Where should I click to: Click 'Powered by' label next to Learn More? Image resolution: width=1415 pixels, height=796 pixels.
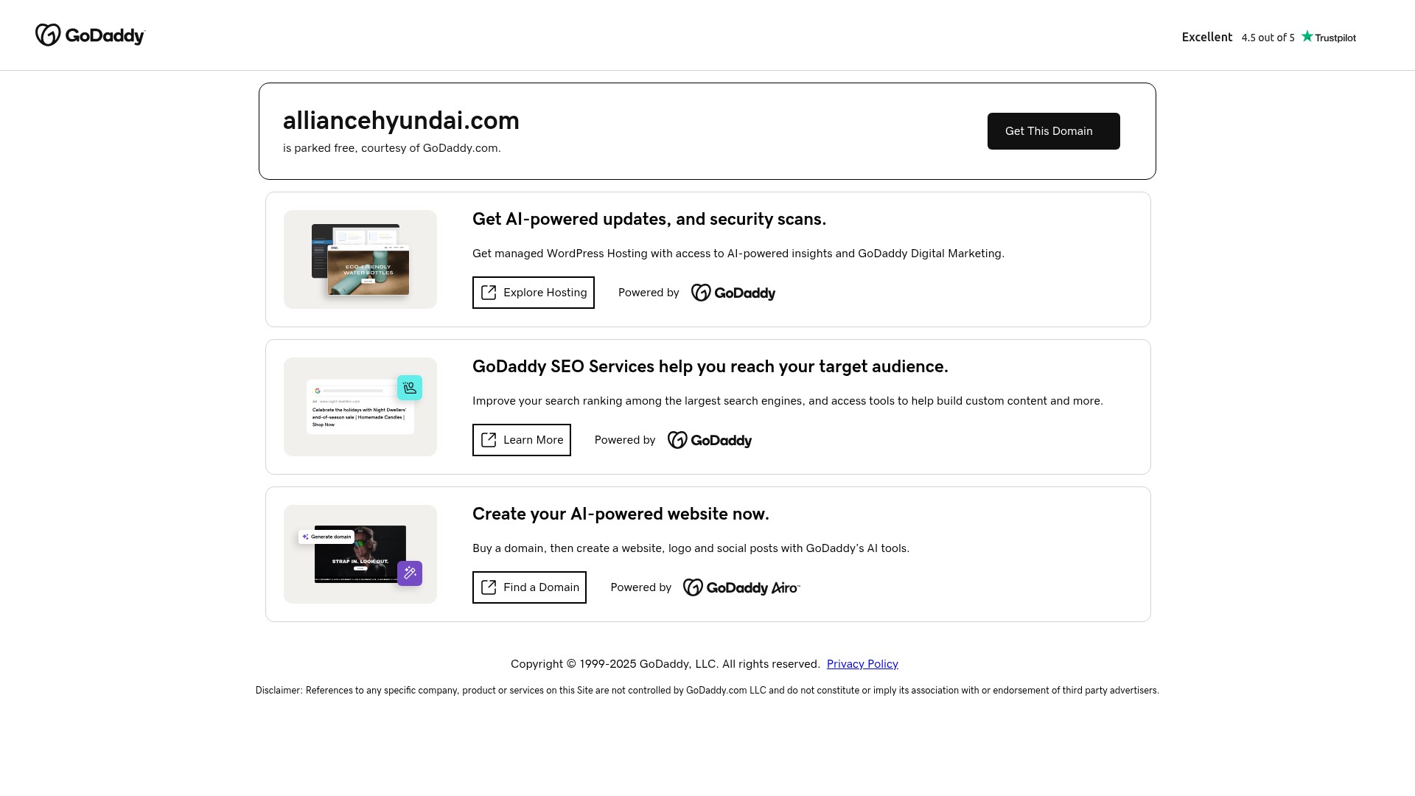click(x=625, y=440)
